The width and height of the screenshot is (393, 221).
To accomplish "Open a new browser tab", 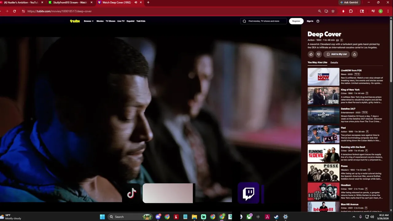I will click(x=148, y=2).
